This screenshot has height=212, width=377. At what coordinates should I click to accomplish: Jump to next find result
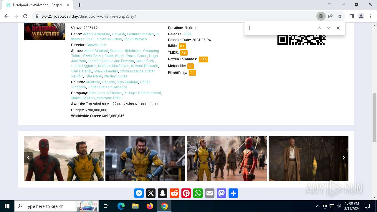329,28
